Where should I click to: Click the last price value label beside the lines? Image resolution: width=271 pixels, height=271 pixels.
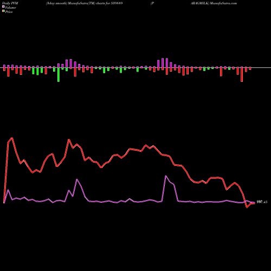pyautogui.click(x=262, y=202)
